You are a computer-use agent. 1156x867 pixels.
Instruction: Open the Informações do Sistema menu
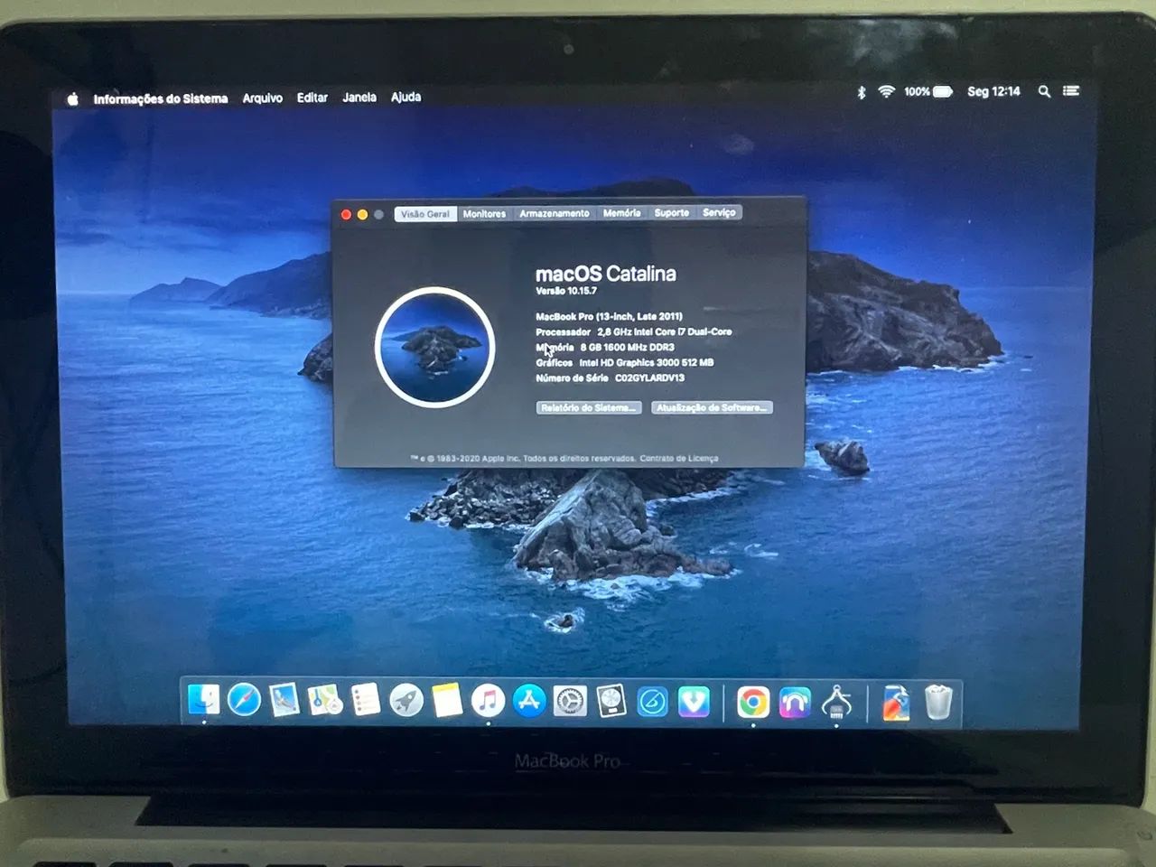click(x=161, y=98)
